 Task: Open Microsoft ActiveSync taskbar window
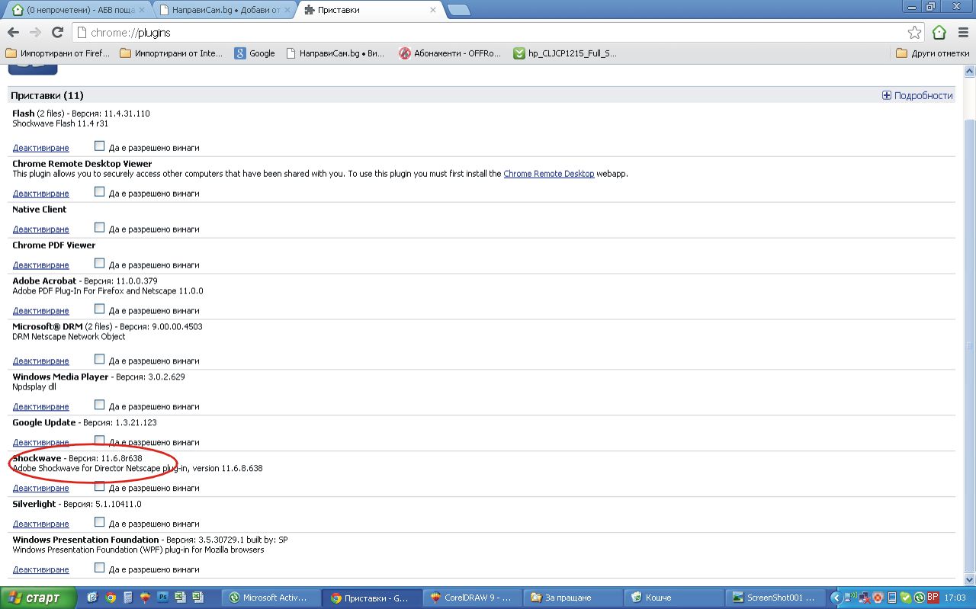[270, 598]
